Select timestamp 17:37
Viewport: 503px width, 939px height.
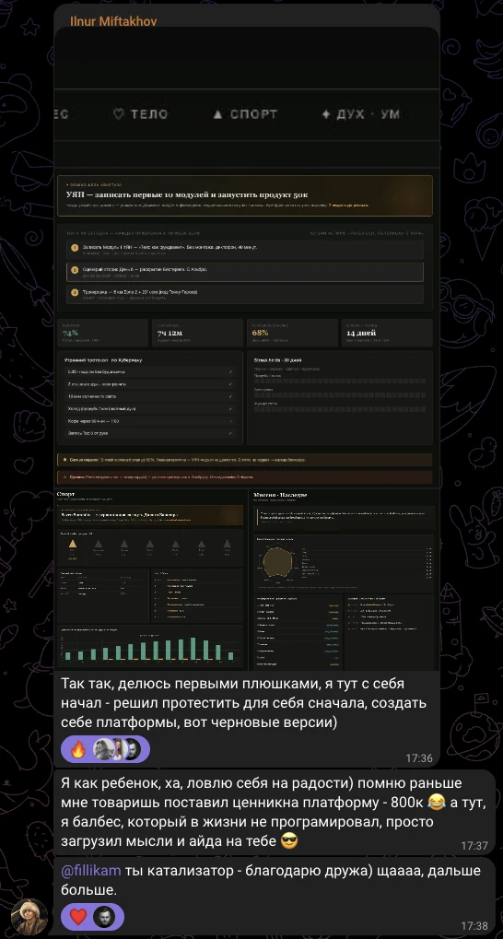coord(474,846)
